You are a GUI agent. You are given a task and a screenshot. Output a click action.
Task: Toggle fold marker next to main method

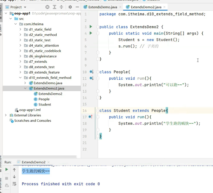(x=98, y=33)
